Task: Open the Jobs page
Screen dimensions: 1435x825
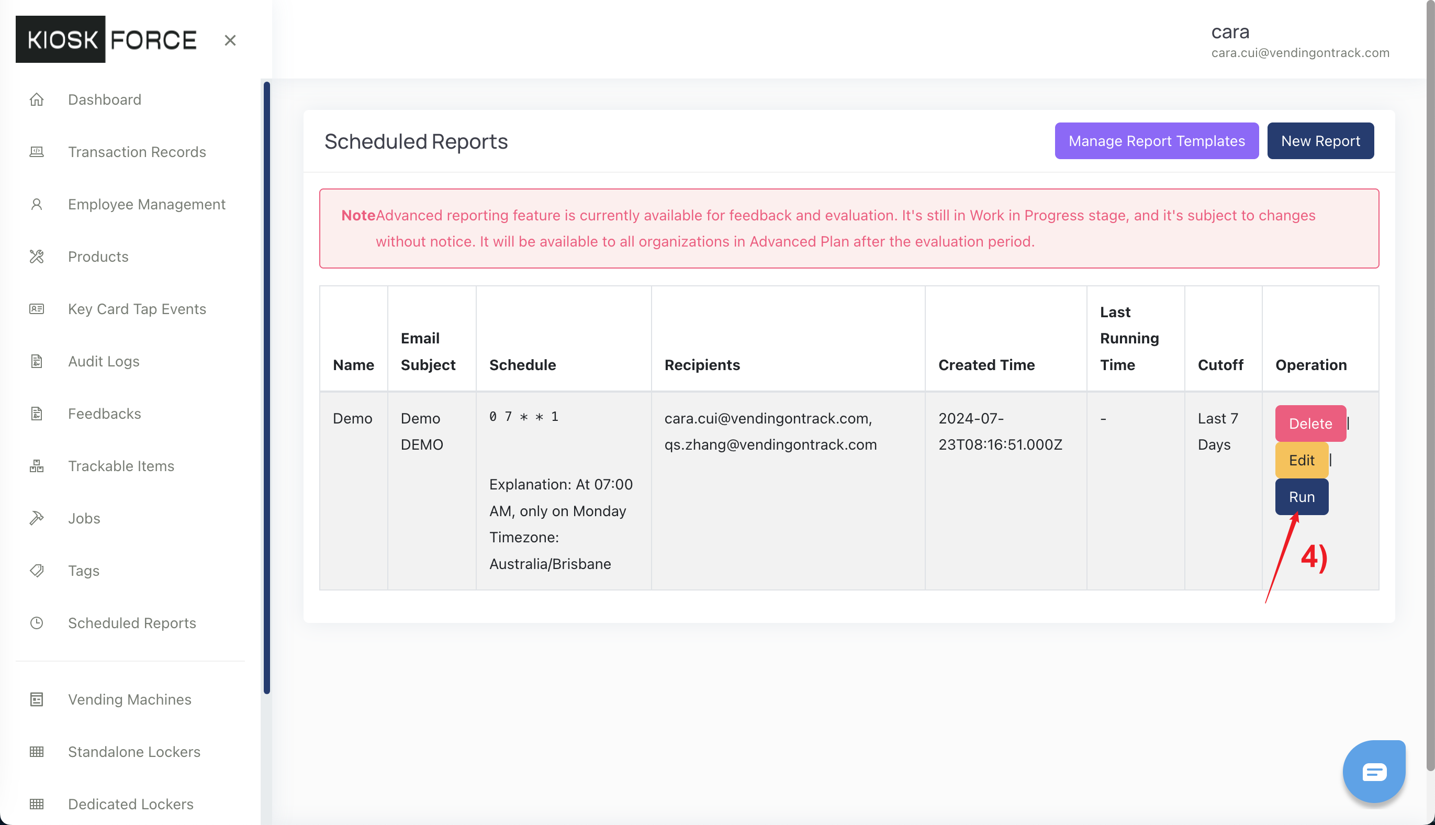Action: pos(84,518)
